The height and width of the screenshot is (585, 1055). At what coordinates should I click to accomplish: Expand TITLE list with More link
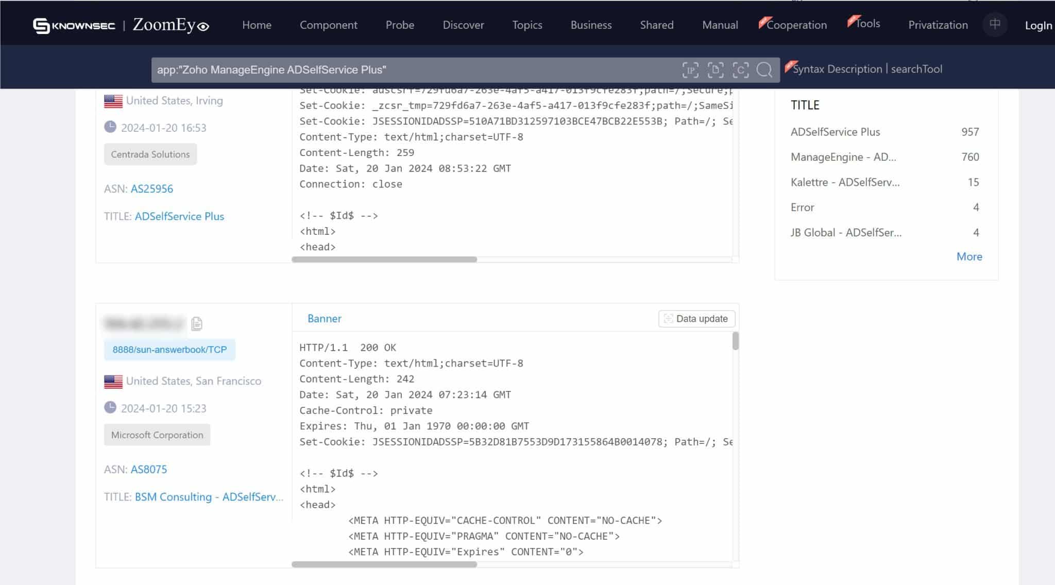969,256
